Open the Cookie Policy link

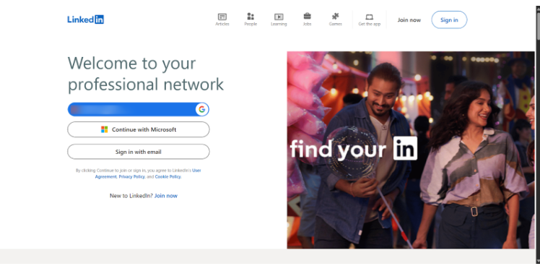pos(167,176)
